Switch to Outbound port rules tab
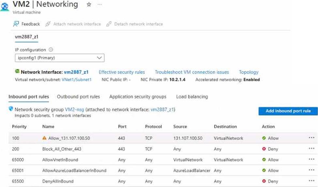The image size is (318, 187). (x=78, y=97)
